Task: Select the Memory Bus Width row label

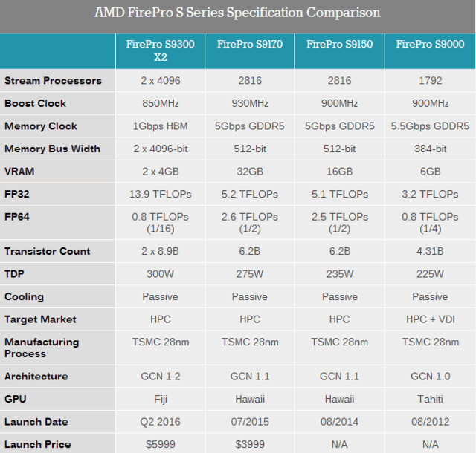Action: (52, 149)
